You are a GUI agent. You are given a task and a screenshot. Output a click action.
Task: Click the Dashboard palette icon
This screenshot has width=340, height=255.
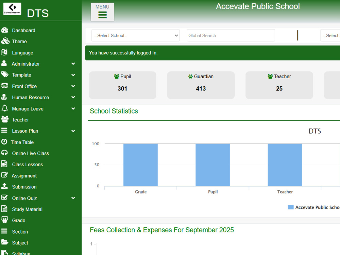tap(4, 30)
